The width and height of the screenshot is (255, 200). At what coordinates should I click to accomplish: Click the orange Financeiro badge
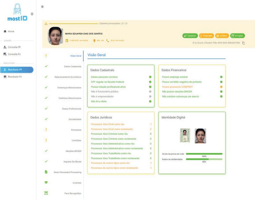pos(207,36)
